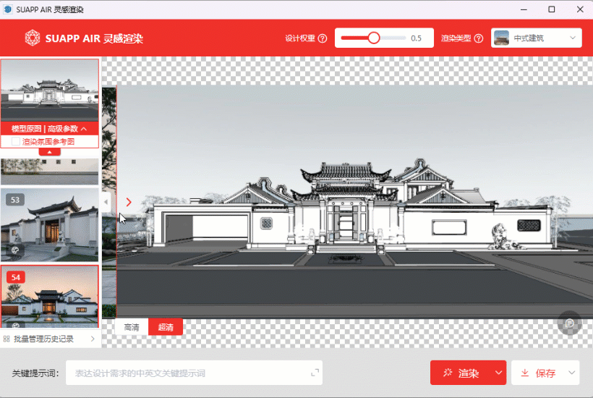Open the dropdown arrow beside 保存 button
The image size is (593, 398).
tap(571, 373)
